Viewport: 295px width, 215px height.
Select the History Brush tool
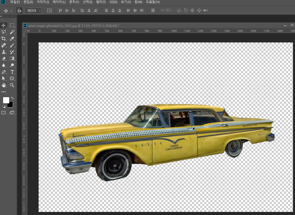(x=12, y=52)
